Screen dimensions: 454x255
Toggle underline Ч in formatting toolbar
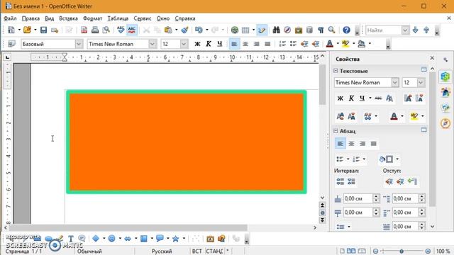pos(220,44)
